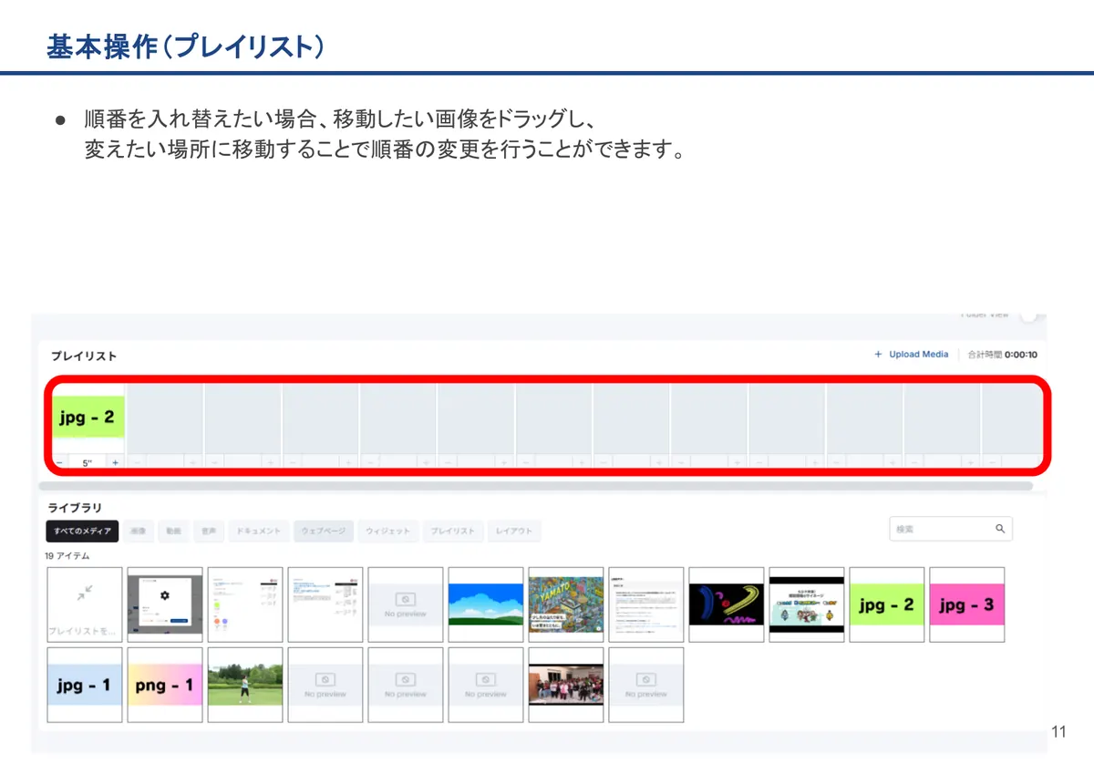
Task: Select the 音声 filter tab
Action: coord(209,531)
